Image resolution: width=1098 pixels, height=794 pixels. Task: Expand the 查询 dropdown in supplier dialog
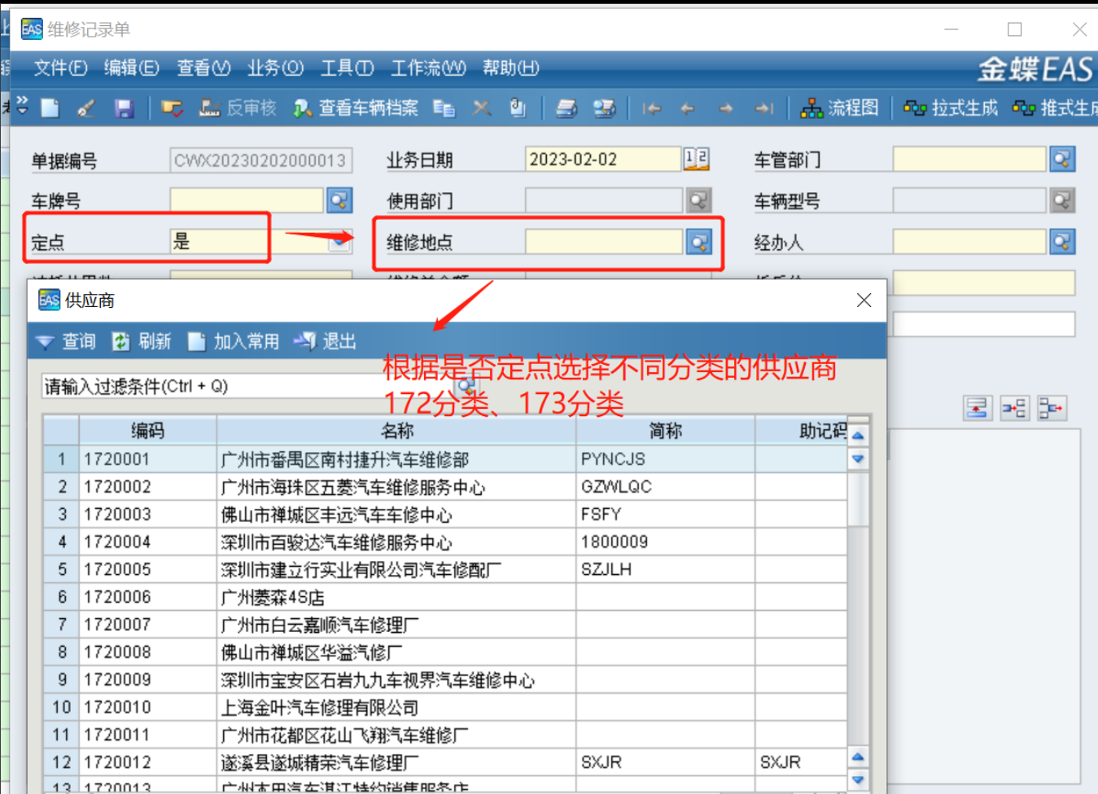46,342
